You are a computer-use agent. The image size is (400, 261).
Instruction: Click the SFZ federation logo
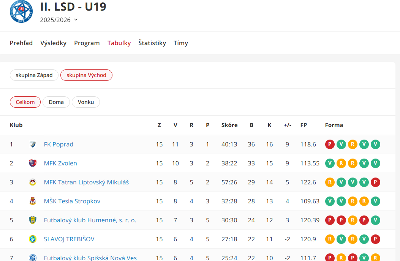21,11
